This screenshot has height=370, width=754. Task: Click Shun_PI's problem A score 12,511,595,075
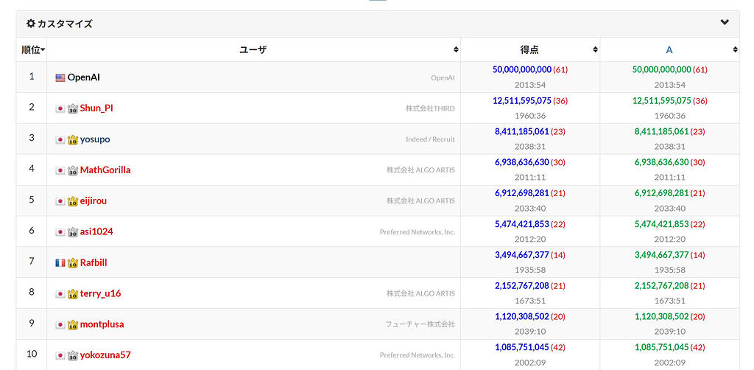662,100
